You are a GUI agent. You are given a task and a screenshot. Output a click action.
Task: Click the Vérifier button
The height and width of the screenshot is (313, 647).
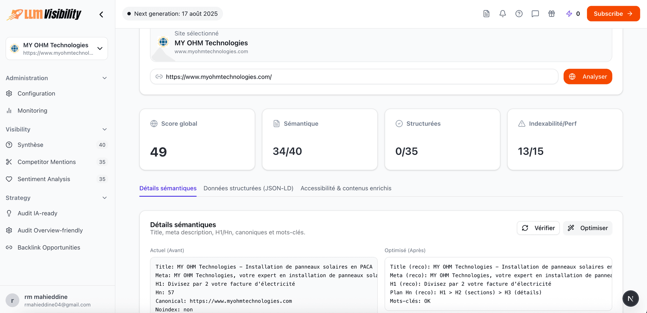[x=538, y=228]
